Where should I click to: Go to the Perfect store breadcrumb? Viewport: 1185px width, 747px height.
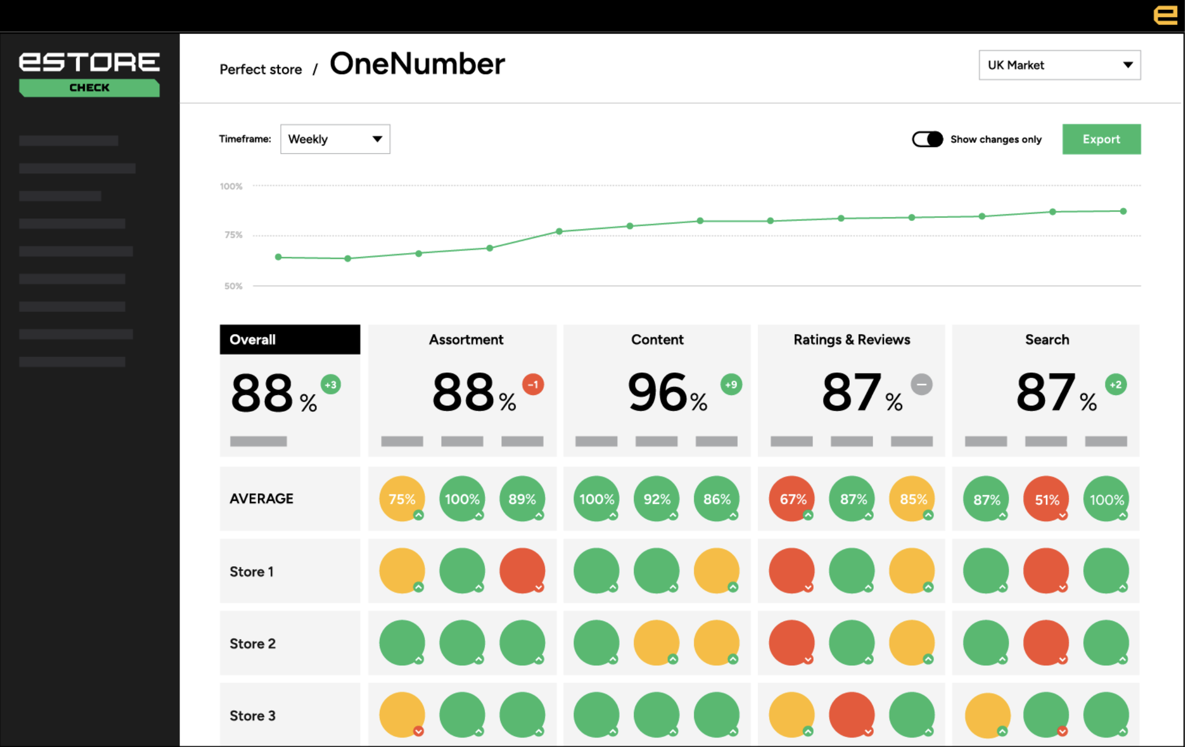(260, 69)
